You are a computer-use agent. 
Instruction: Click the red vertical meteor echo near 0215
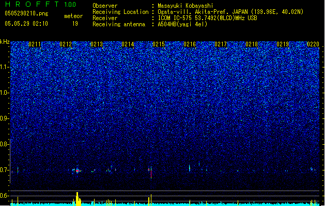(151, 173)
